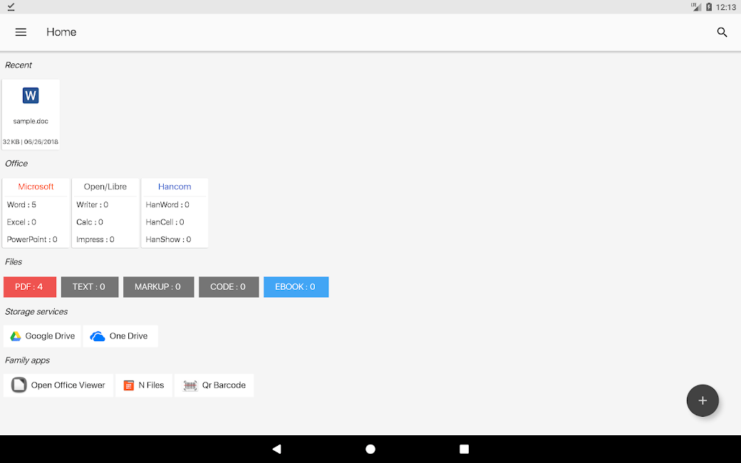
Task: Open the HanShow : 0 entry
Action: coord(169,239)
